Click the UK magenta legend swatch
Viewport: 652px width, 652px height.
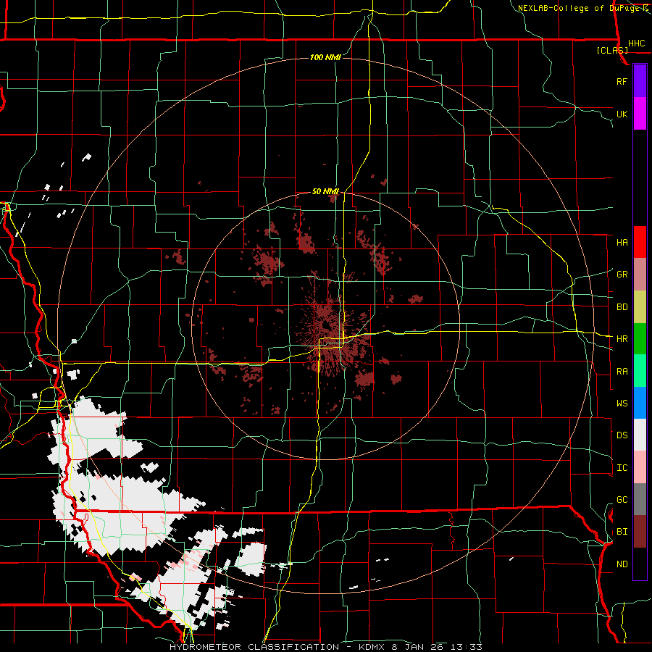[x=640, y=114]
